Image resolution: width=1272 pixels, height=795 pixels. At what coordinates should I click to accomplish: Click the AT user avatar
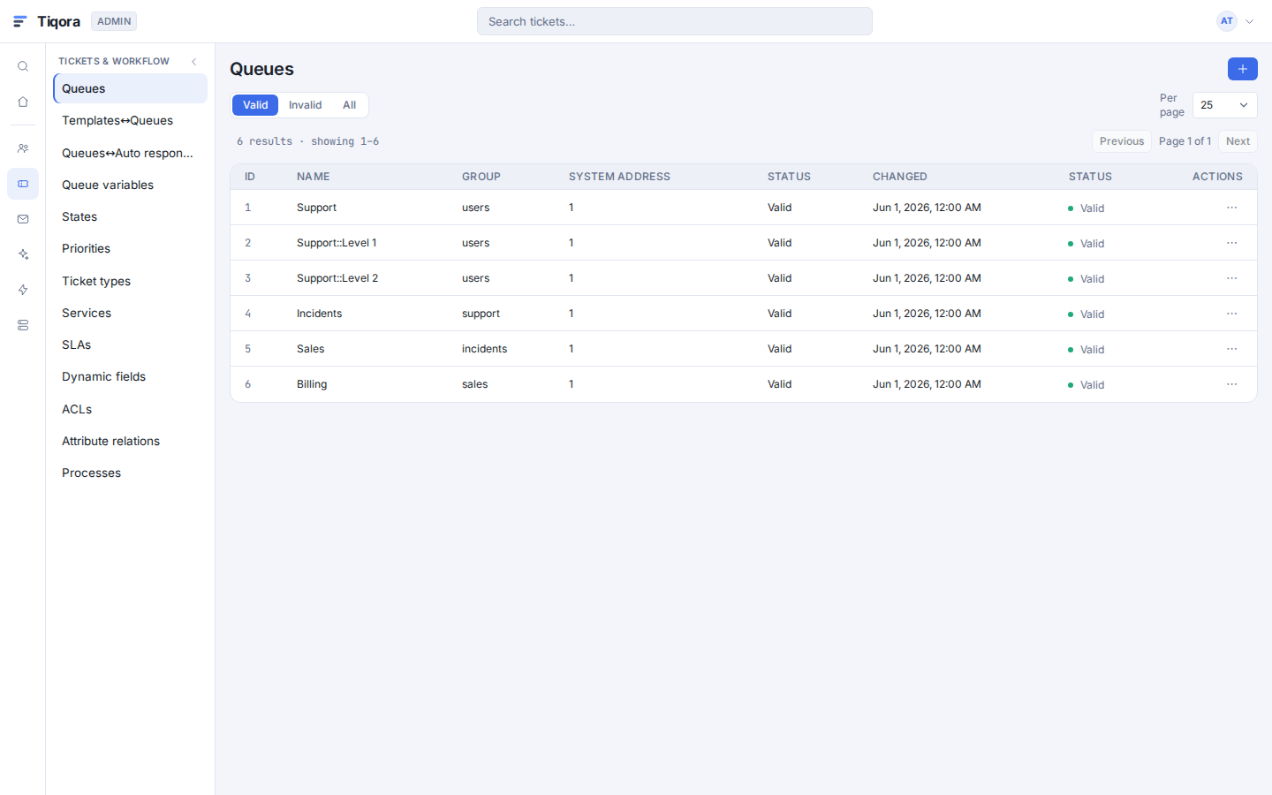(1226, 21)
